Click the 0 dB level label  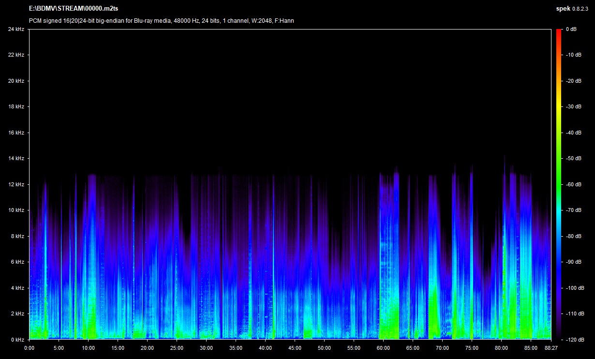[x=571, y=29]
